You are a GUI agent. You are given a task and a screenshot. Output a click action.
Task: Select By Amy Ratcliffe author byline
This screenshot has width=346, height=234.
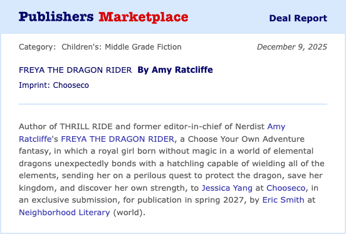176,70
